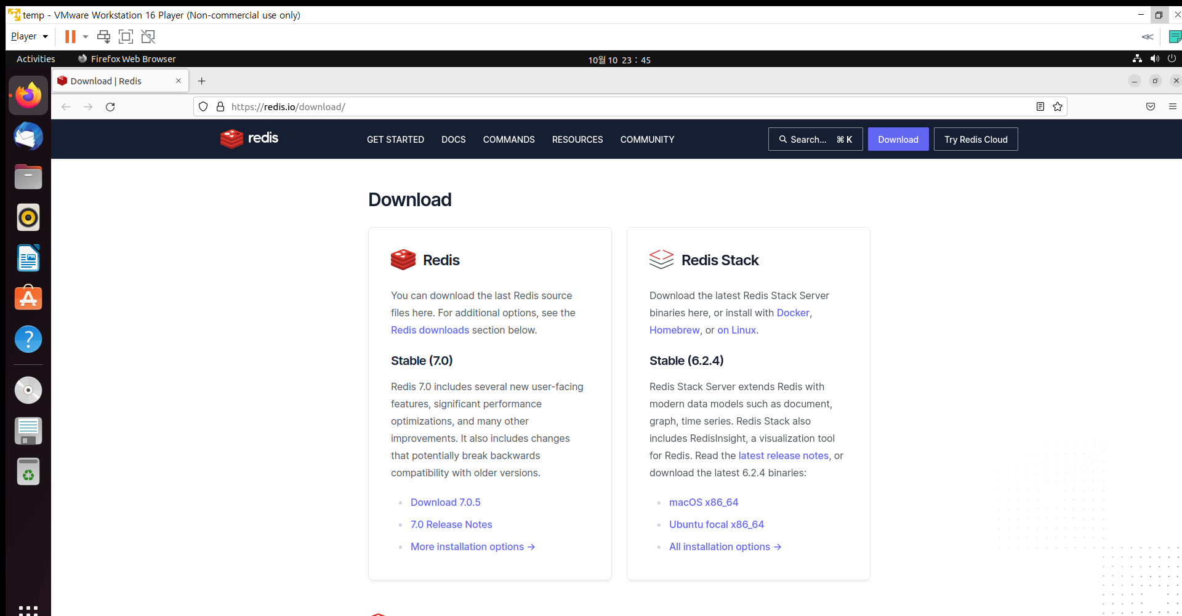Image resolution: width=1182 pixels, height=616 pixels.
Task: Select the Download | Redis tab
Action: (x=120, y=81)
